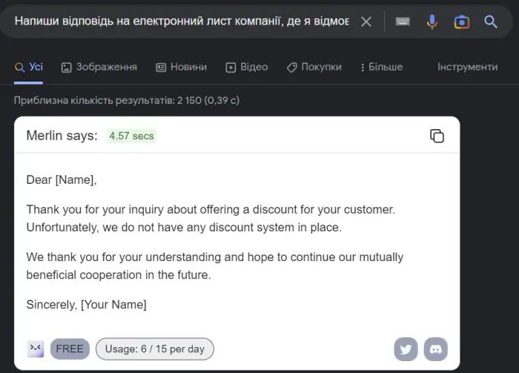The height and width of the screenshot is (373, 519).
Task: Switch to Зображення tab
Action: tap(99, 67)
